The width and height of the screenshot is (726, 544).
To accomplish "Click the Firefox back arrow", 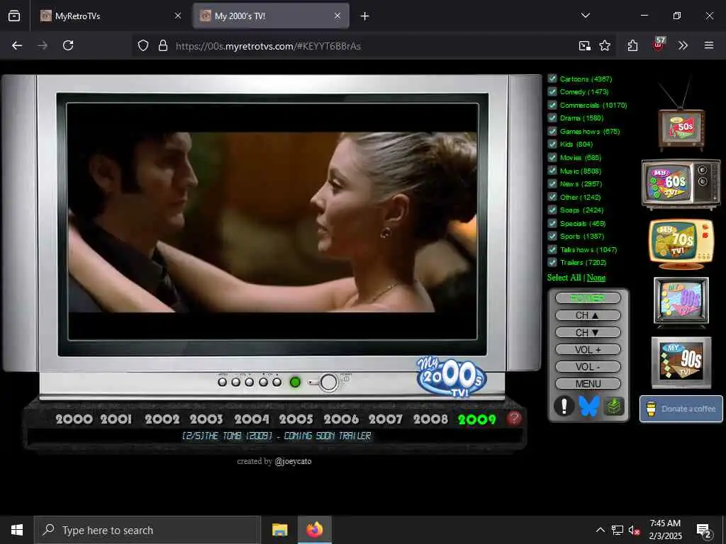I will click(x=17, y=45).
